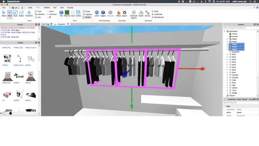Viewport: 259px width, 146px height.
Task: Insert a new Script
Action: (x=155, y=11)
